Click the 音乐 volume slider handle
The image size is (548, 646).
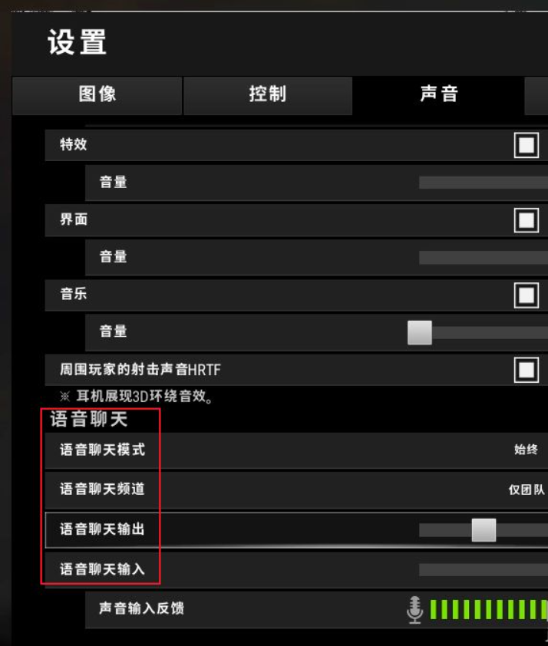(x=420, y=332)
